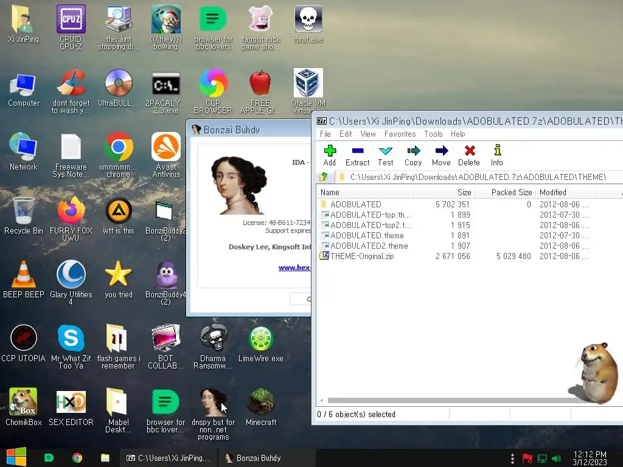The image size is (623, 467).
Task: Open the Mr What Zit Too Ya Skype icon
Action: pos(71,347)
